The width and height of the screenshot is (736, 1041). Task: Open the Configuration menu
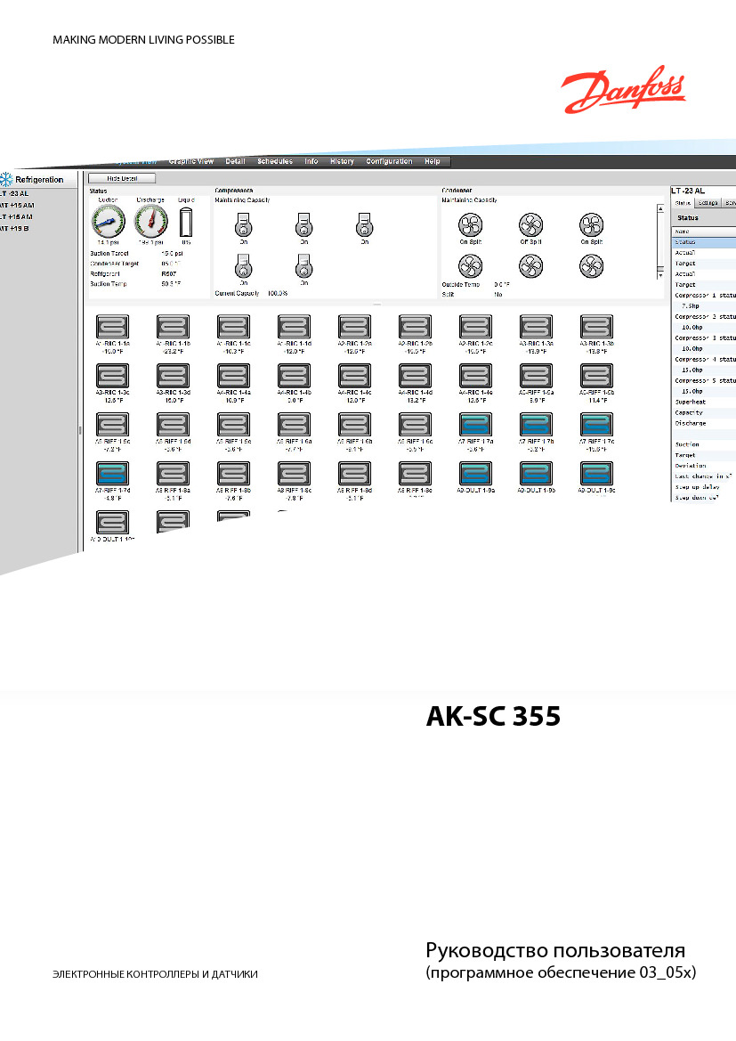[x=389, y=161]
